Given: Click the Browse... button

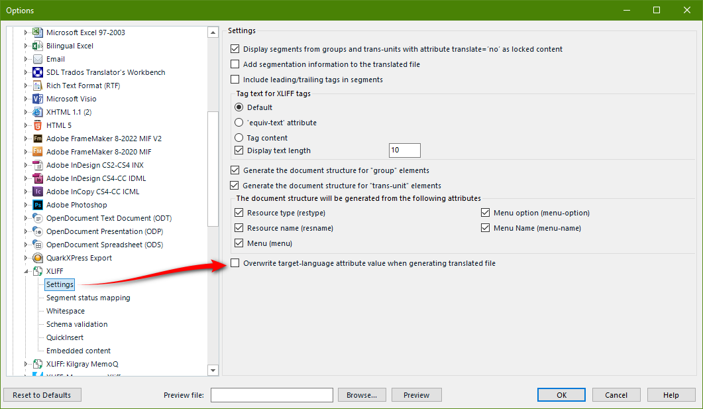Looking at the screenshot, I should [x=362, y=395].
